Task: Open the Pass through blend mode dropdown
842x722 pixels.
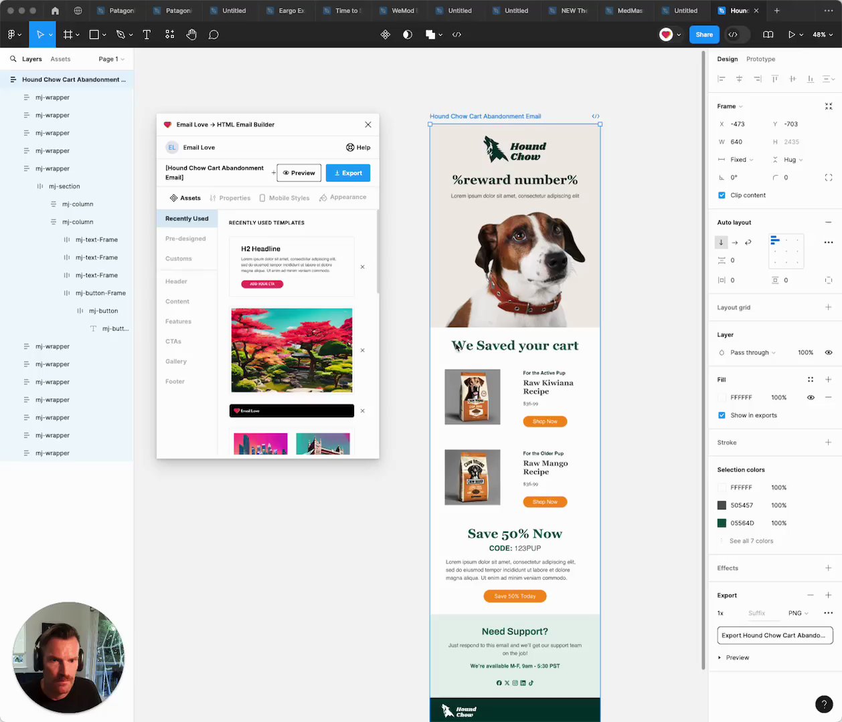Action: tap(753, 352)
